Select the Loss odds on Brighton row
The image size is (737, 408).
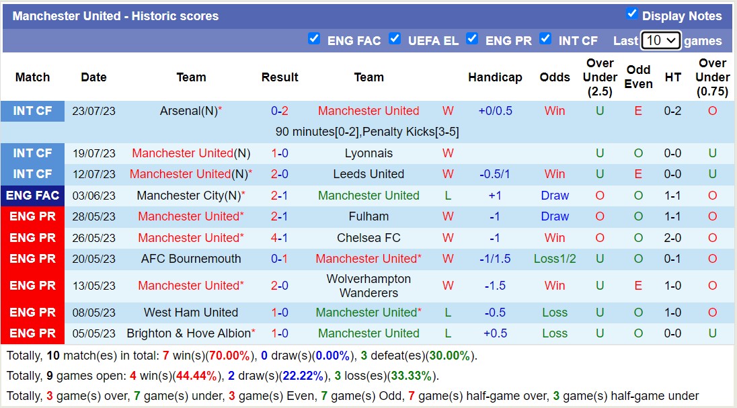point(554,333)
